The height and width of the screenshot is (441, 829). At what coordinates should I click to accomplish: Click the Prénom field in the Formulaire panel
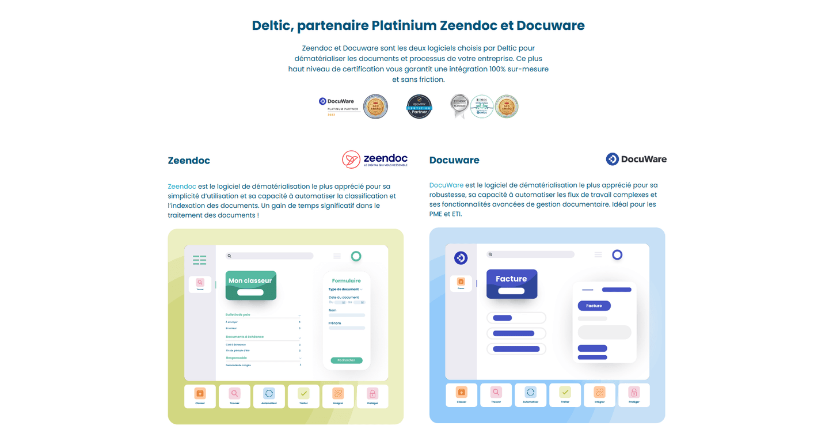pyautogui.click(x=347, y=328)
